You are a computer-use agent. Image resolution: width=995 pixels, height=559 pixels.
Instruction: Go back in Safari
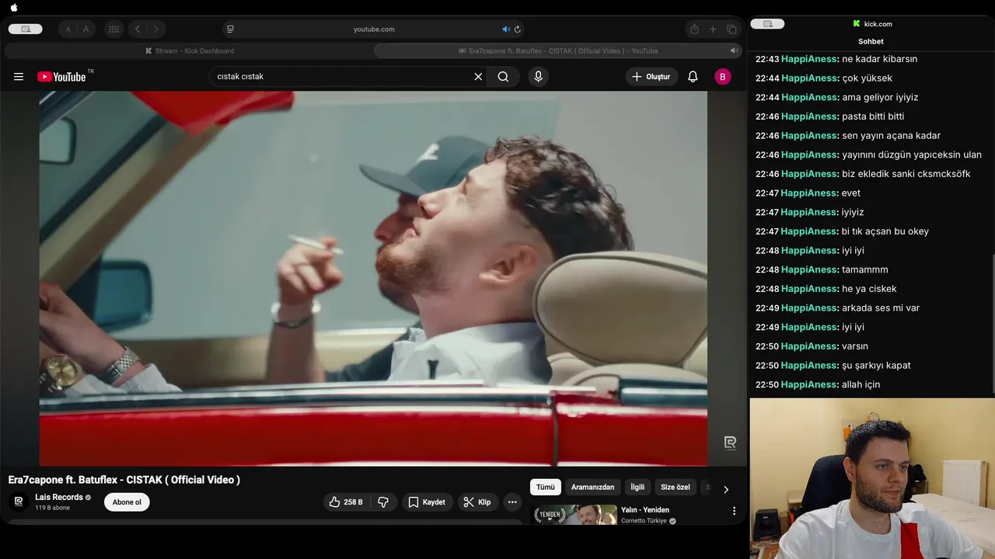click(x=138, y=30)
